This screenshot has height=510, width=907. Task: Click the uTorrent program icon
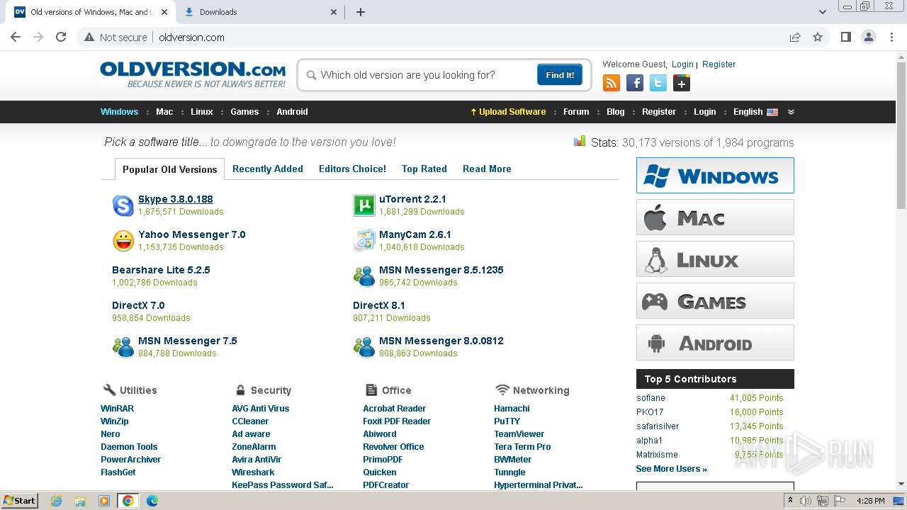click(364, 205)
